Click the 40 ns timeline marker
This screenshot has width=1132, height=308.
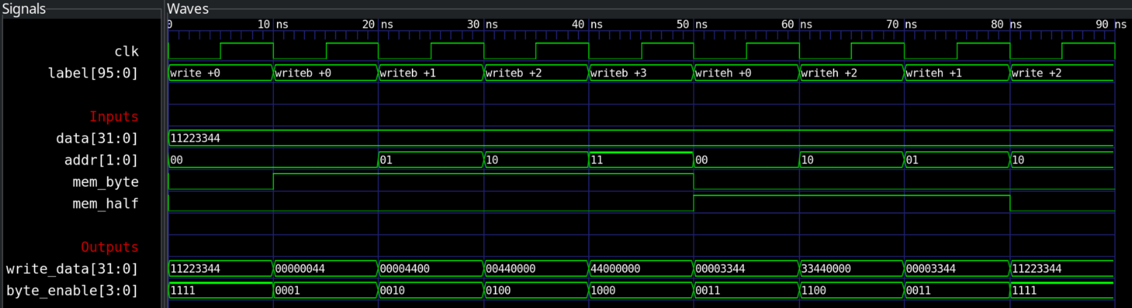click(587, 24)
